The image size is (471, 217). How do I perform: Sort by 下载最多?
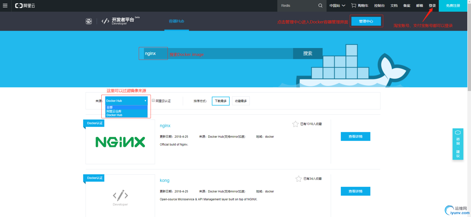(x=220, y=101)
